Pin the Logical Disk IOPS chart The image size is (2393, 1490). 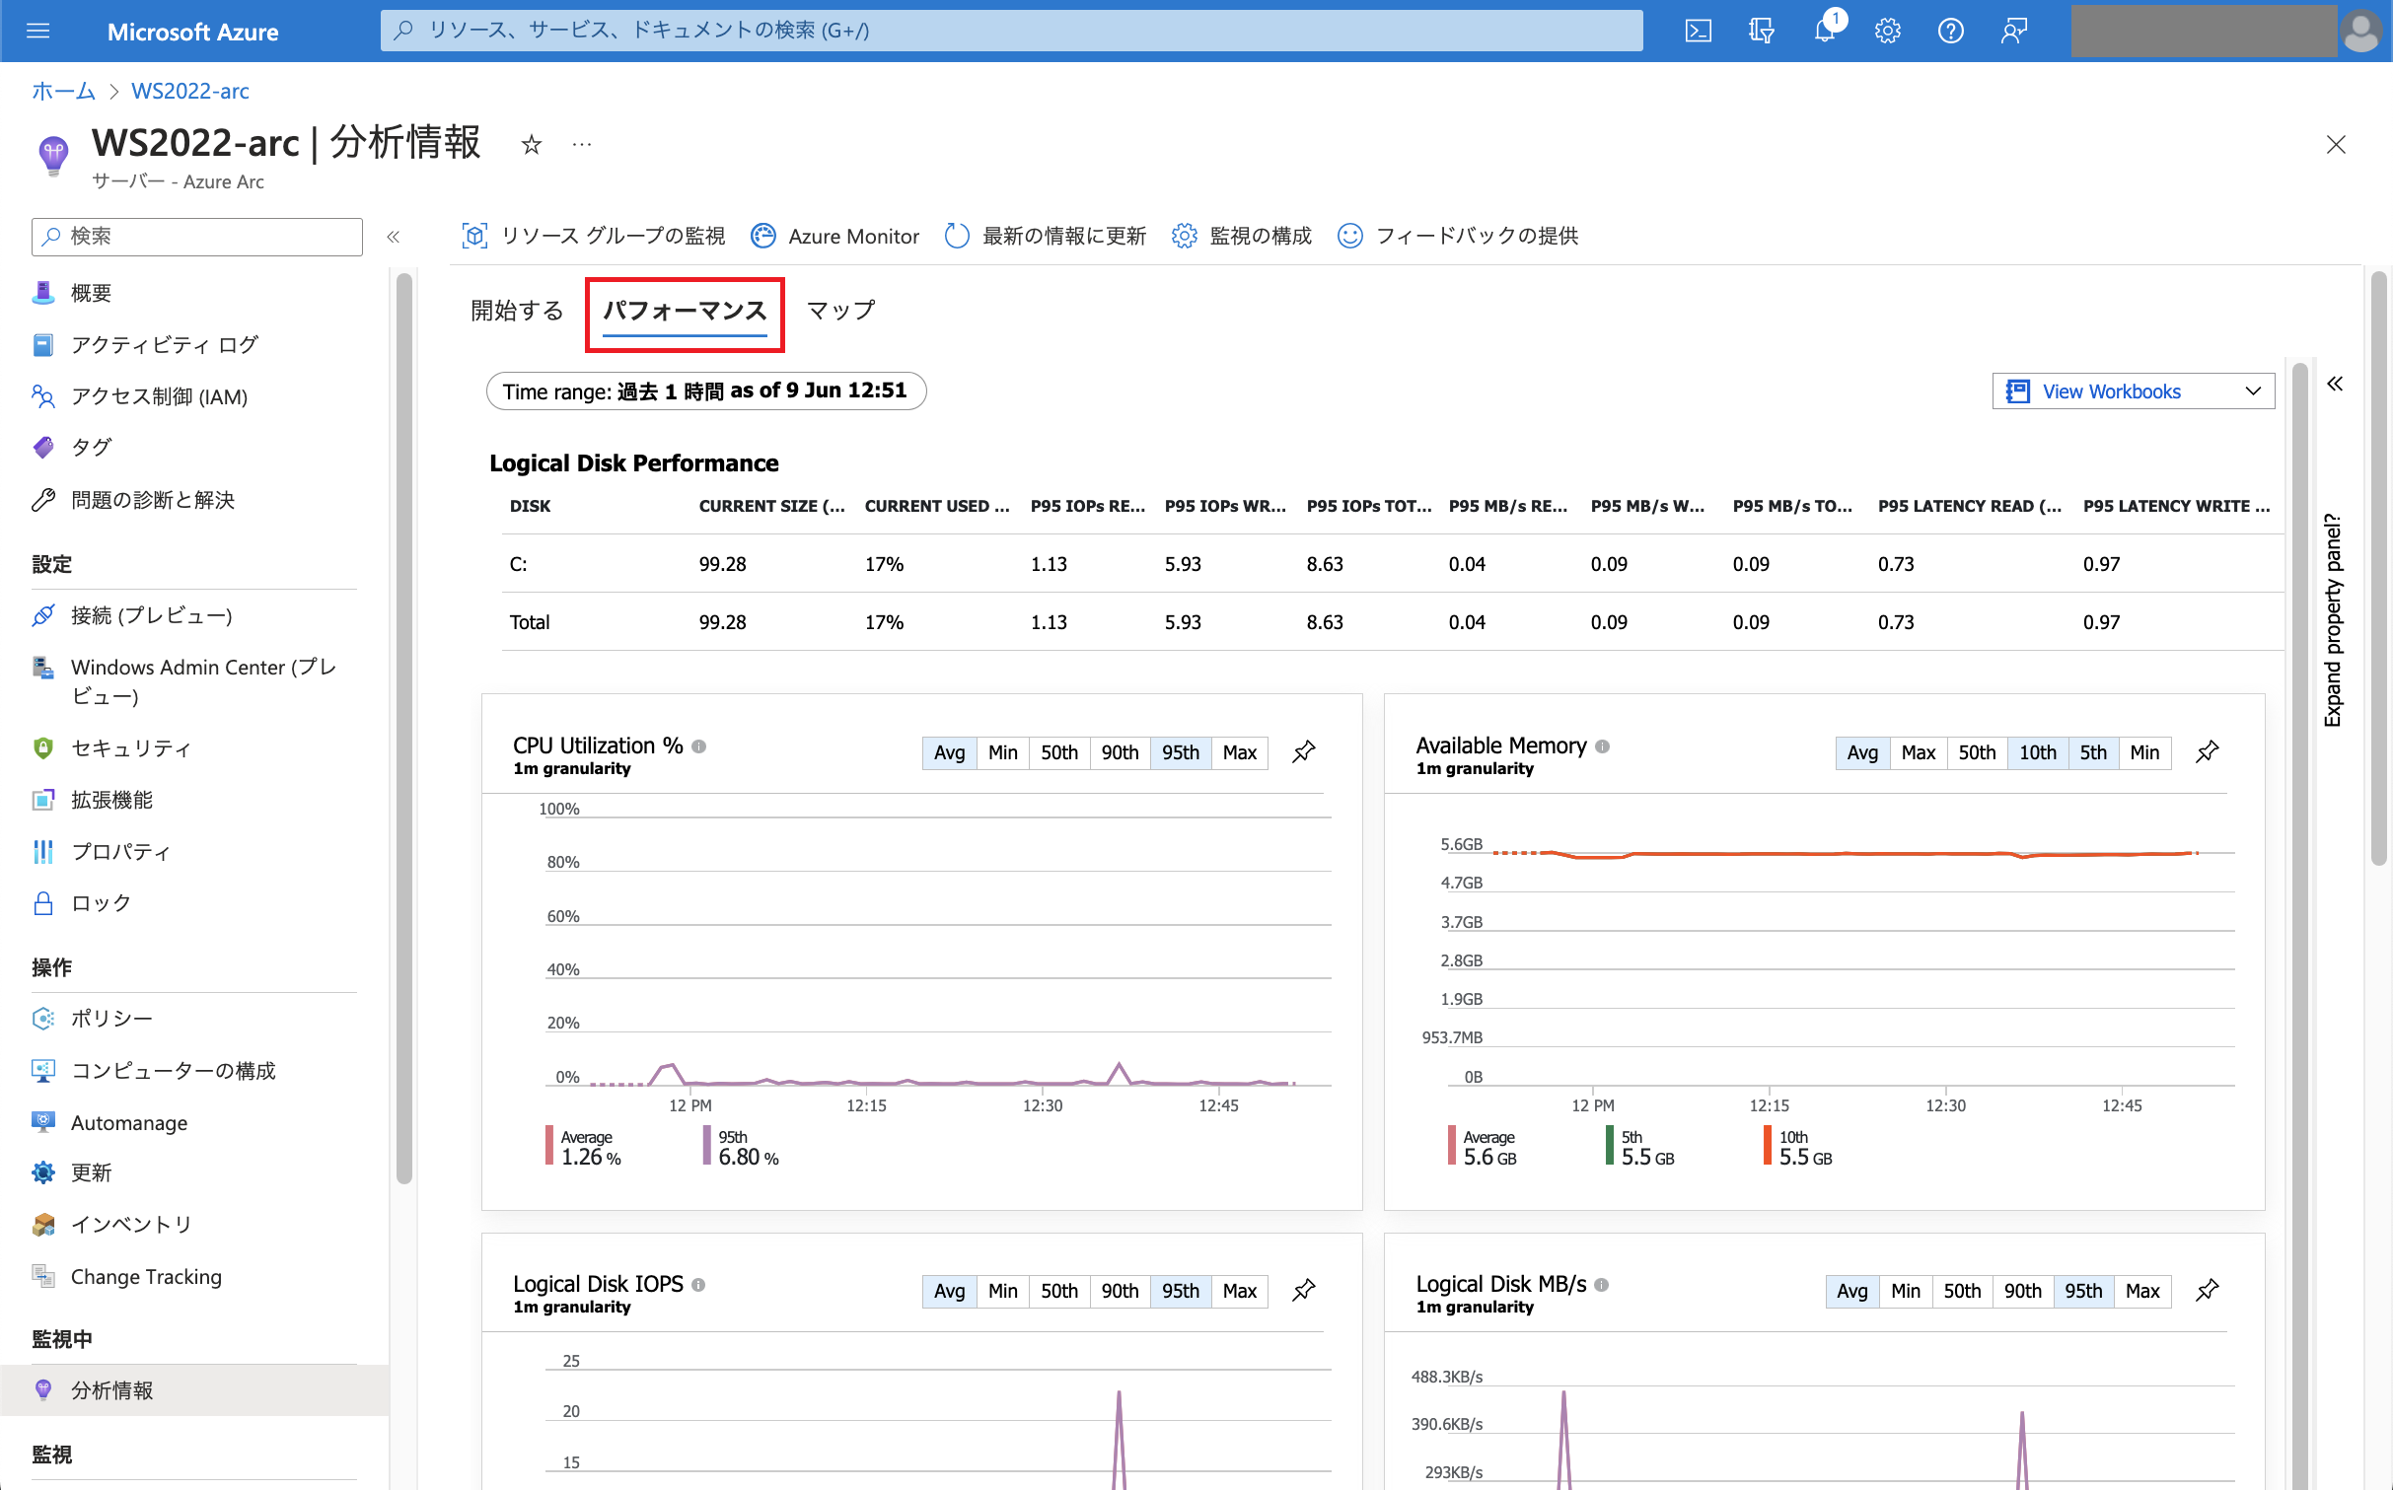coord(1304,1290)
